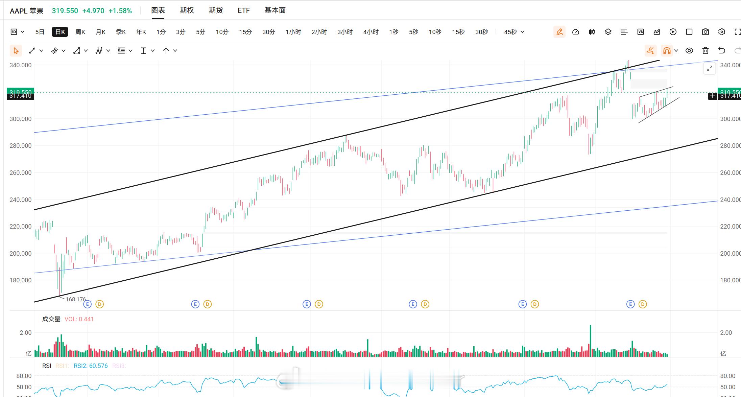
Task: Open the line tool dropdown arrow
Action: pos(41,51)
